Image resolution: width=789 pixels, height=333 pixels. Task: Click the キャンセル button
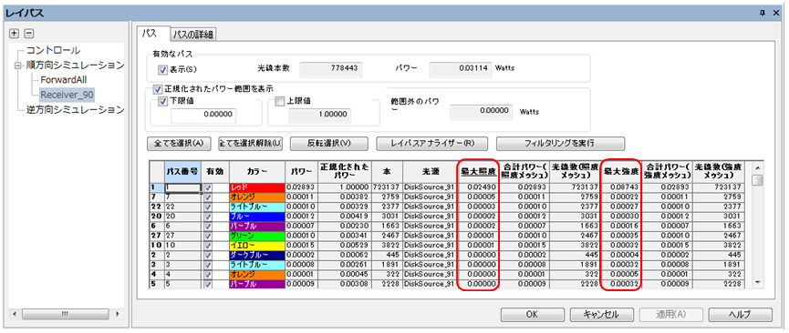click(x=601, y=315)
